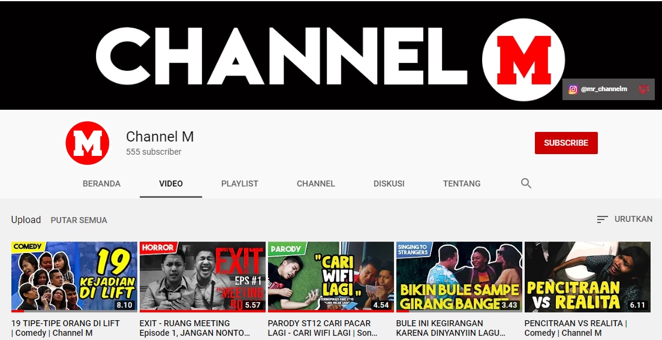Open the EXIT Eps #1 horror thumbnail
This screenshot has width=662, height=340.
(x=203, y=276)
